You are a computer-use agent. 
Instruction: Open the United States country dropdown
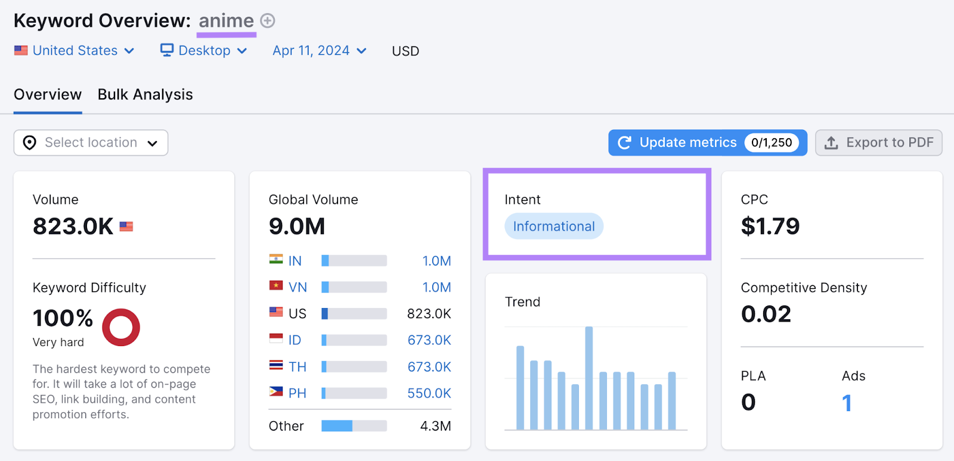pyautogui.click(x=75, y=51)
